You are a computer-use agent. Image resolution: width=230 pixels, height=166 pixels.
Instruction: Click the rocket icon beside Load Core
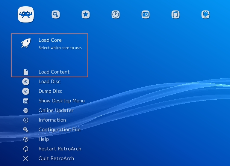click(x=26, y=43)
